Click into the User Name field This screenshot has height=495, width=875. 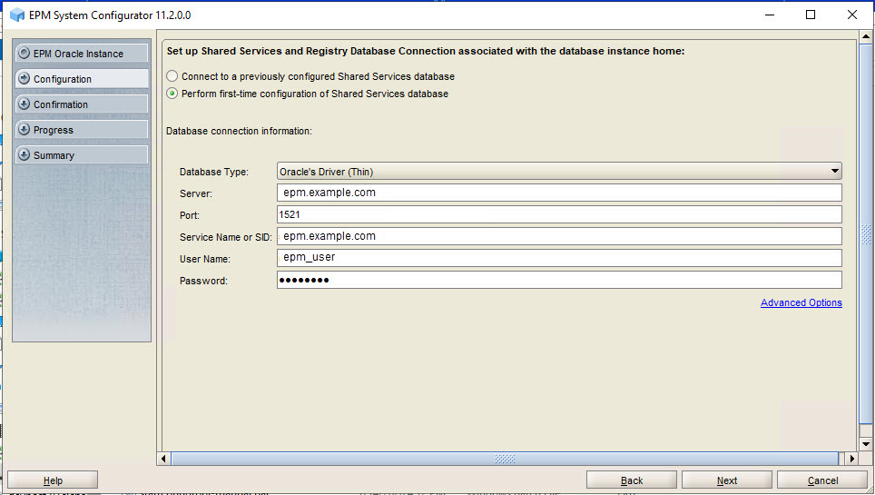click(559, 258)
